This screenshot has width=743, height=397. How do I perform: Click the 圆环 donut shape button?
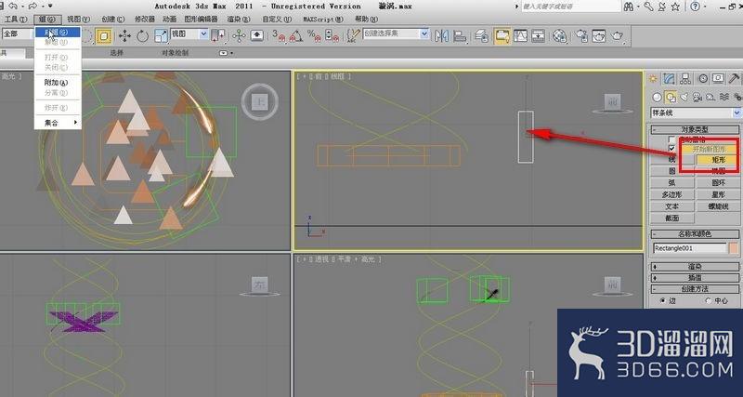718,182
